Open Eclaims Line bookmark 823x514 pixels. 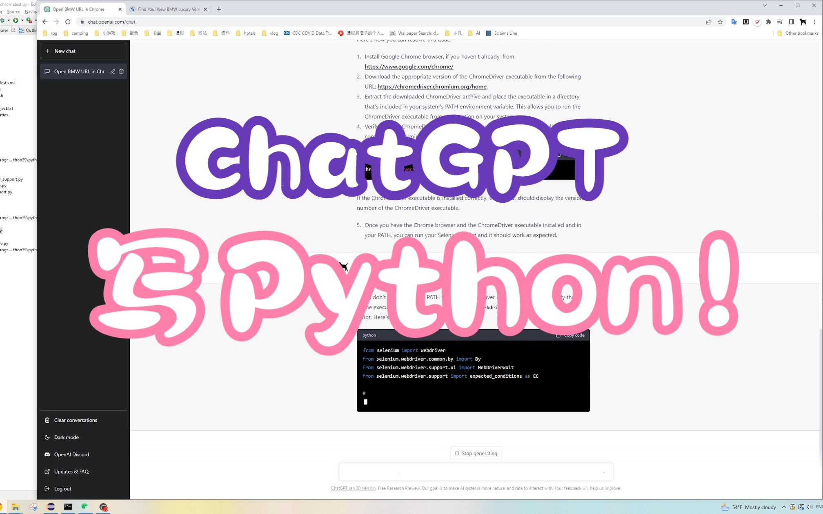pos(502,33)
